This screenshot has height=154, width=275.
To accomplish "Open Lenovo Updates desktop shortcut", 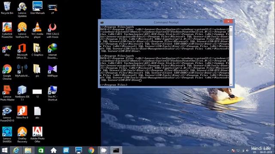I will tap(22, 9).
